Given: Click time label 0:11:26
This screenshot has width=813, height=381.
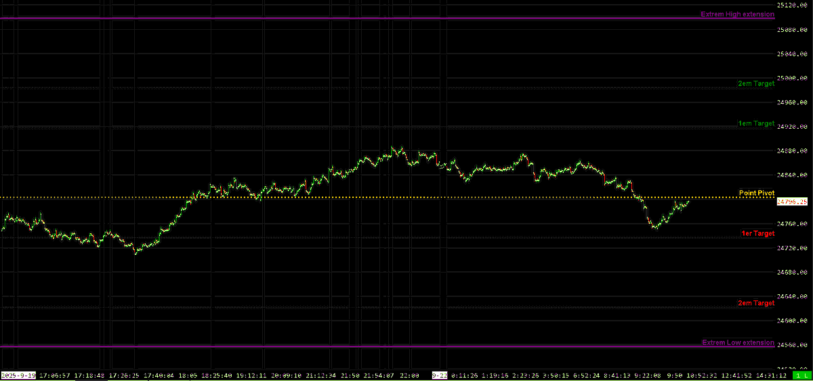Looking at the screenshot, I should (465, 375).
